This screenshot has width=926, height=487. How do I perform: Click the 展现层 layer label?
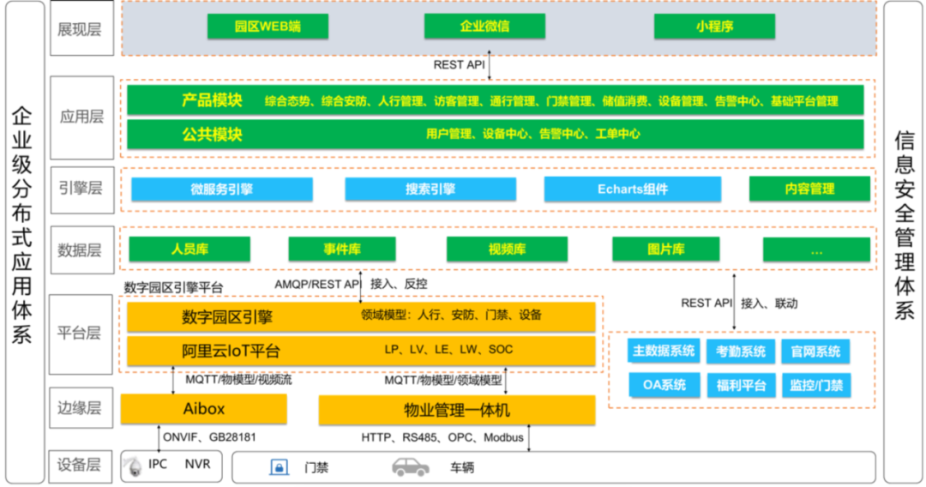pos(80,29)
